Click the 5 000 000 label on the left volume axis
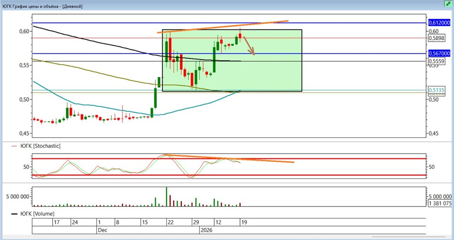 point(17,197)
